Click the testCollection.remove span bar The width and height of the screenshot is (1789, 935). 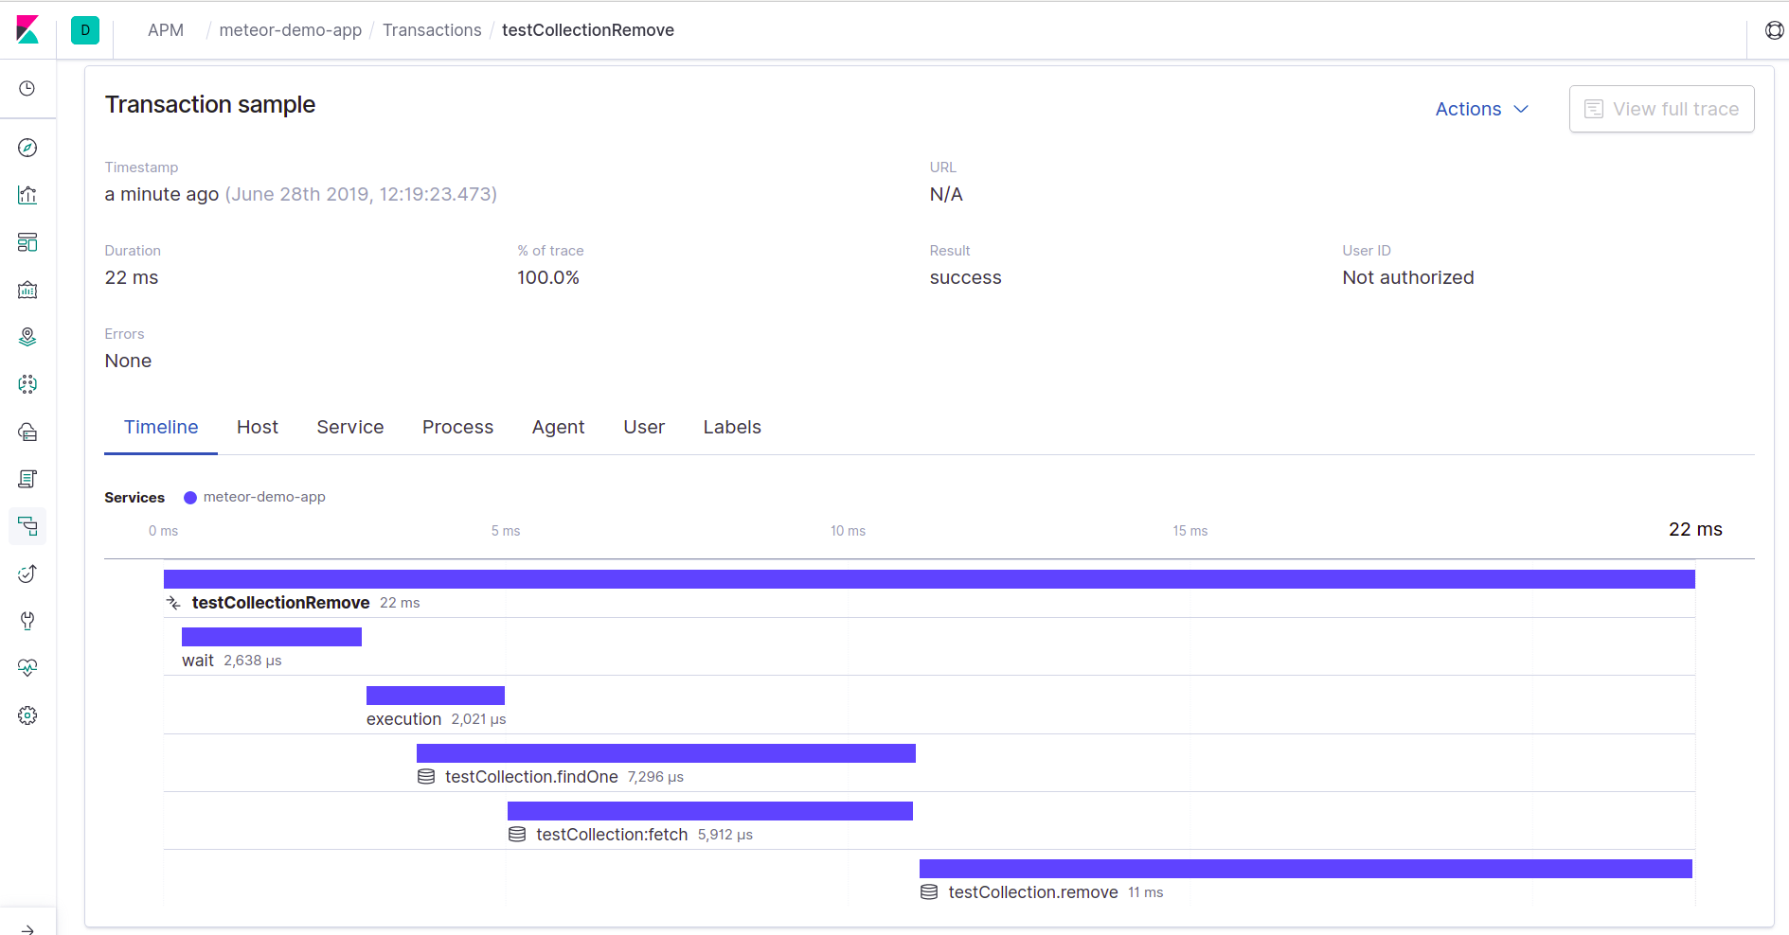coord(1306,869)
